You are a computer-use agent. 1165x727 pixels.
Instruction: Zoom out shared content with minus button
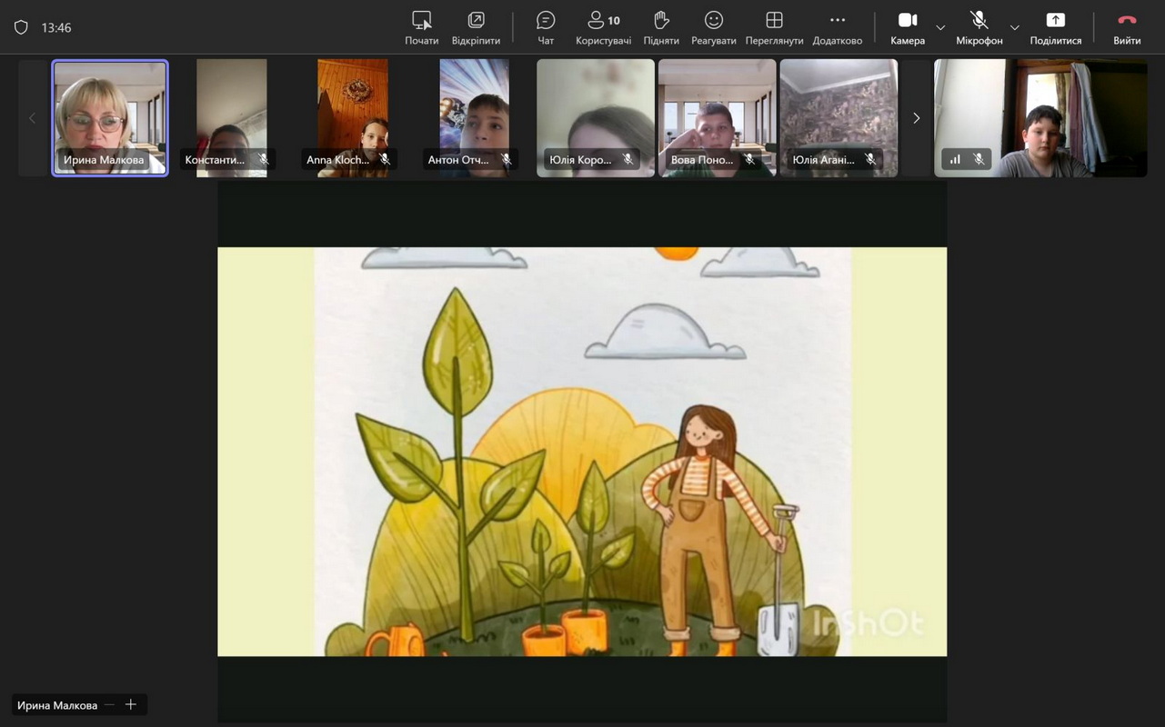[x=110, y=705]
